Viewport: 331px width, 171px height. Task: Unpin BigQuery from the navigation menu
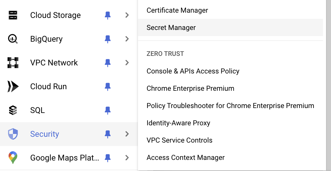point(107,39)
